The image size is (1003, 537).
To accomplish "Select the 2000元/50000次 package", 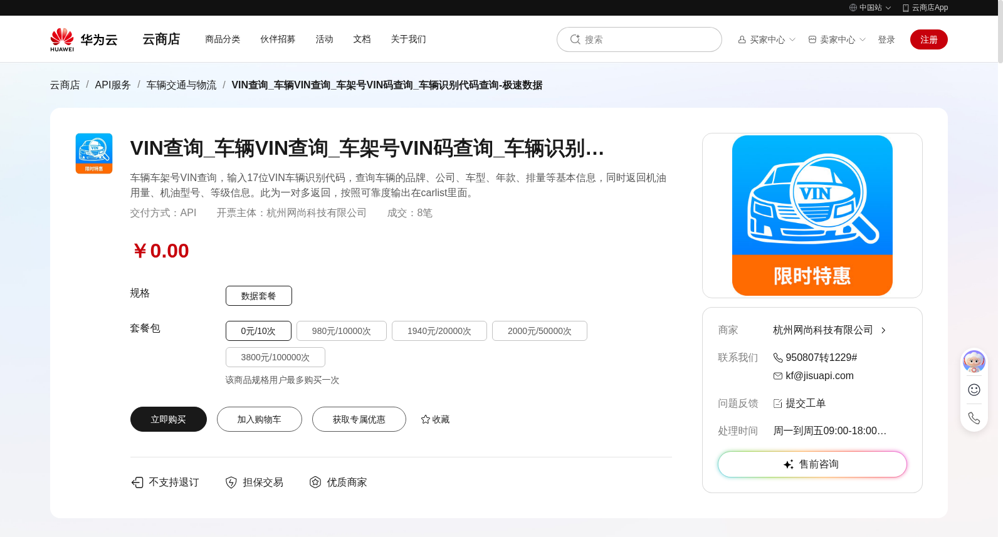I will click(x=540, y=331).
